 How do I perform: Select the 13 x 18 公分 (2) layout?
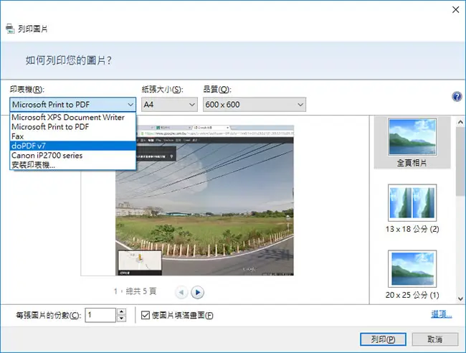click(412, 208)
